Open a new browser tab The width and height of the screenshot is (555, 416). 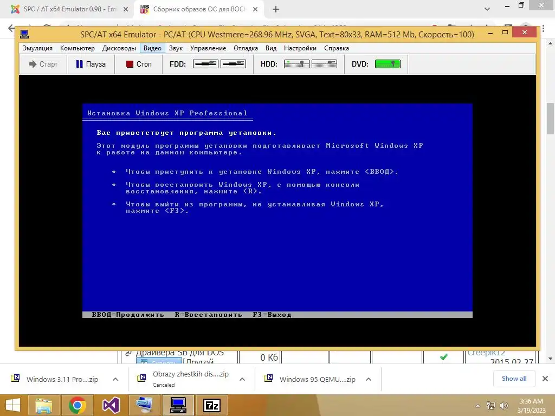click(x=276, y=10)
